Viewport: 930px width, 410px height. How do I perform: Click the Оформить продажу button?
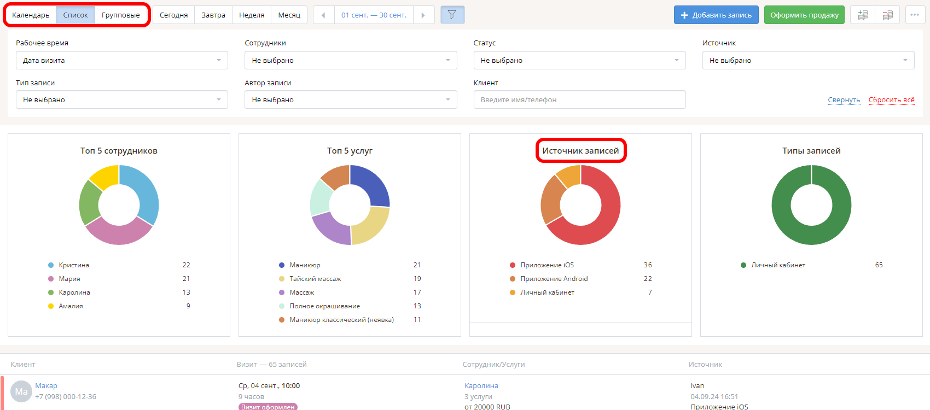(x=804, y=15)
